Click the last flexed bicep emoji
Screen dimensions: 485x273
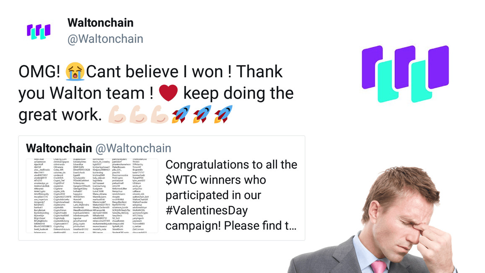160,114
